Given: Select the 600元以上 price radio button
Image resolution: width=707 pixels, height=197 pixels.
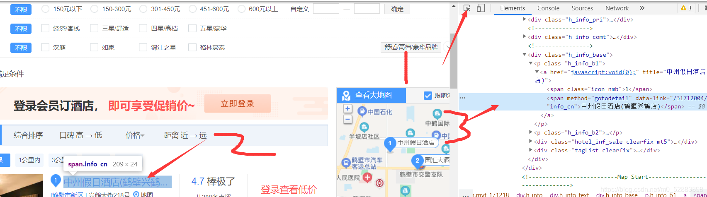Looking at the screenshot, I should tap(241, 9).
